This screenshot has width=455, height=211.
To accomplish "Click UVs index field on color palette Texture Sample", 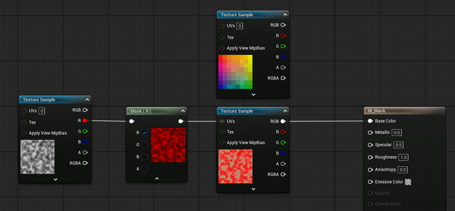I will click(x=240, y=26).
